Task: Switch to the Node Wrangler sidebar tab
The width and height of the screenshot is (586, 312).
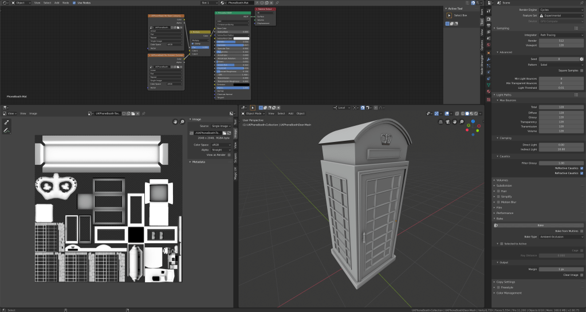Action: [482, 65]
